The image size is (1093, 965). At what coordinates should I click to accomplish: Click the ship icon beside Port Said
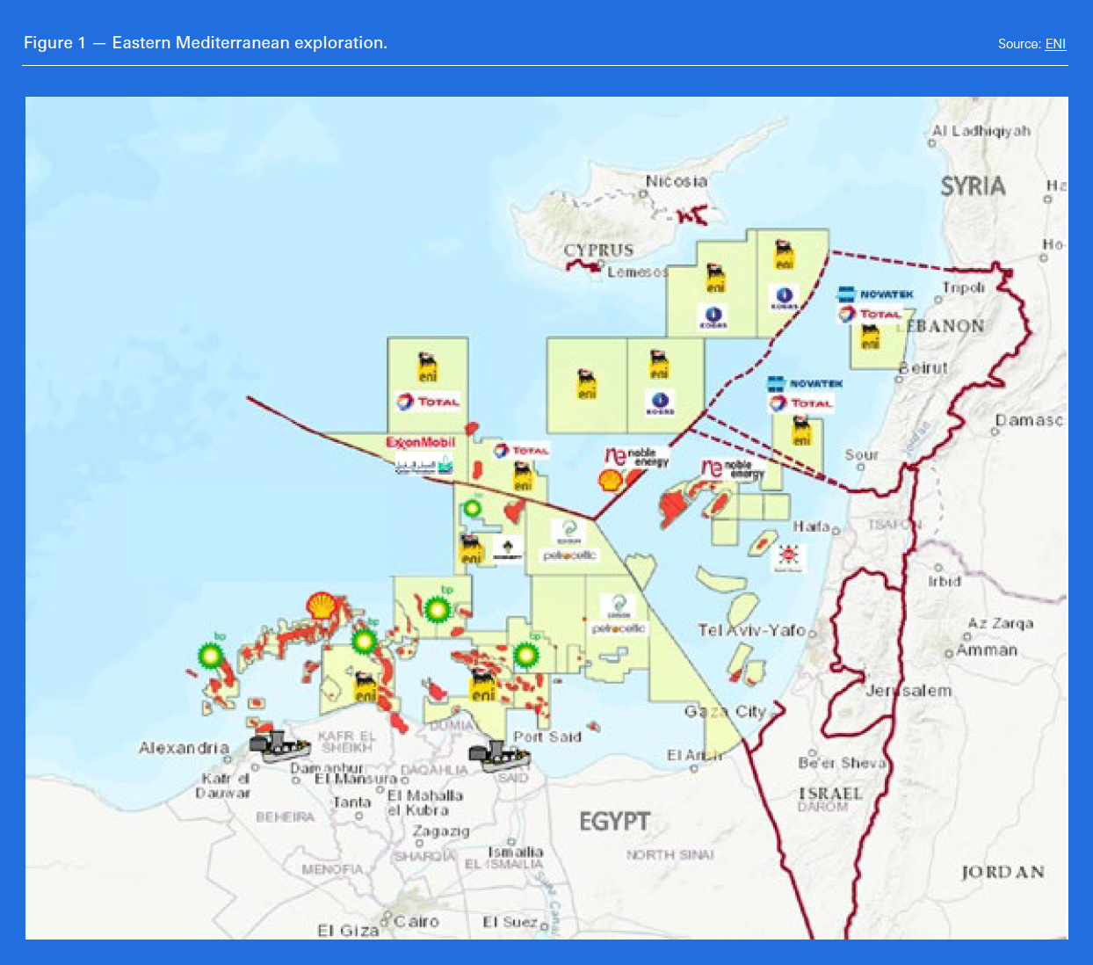coord(498,755)
